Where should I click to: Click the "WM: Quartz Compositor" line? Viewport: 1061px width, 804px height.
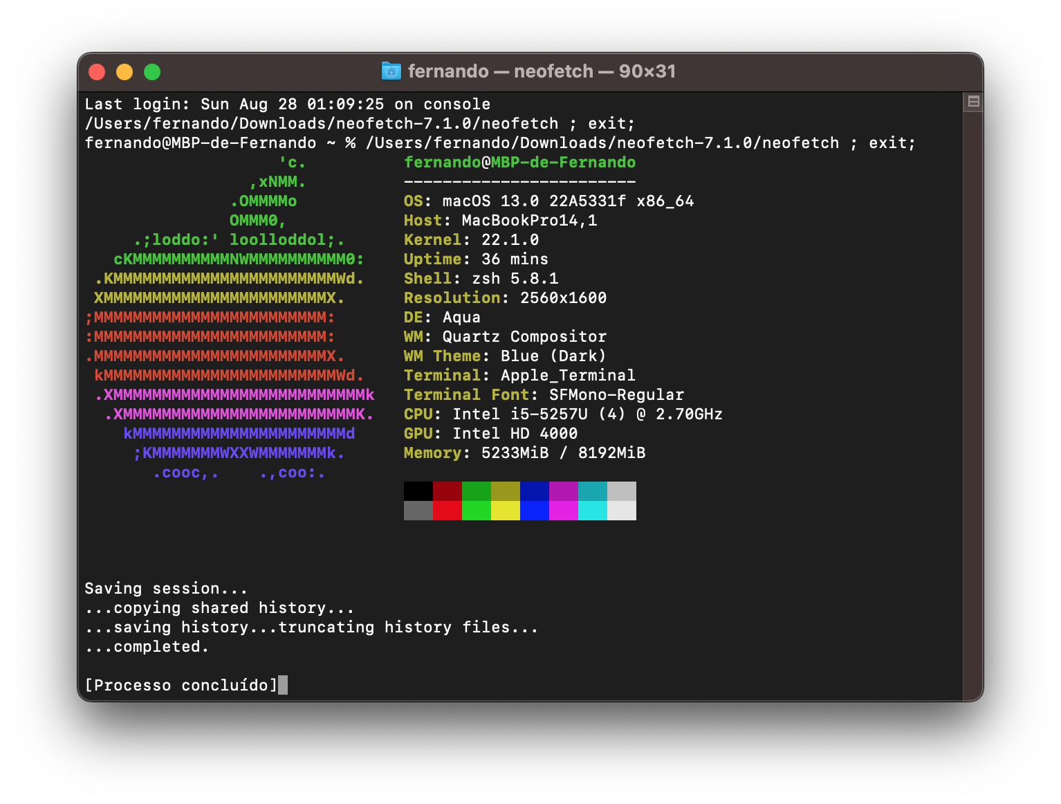(506, 337)
